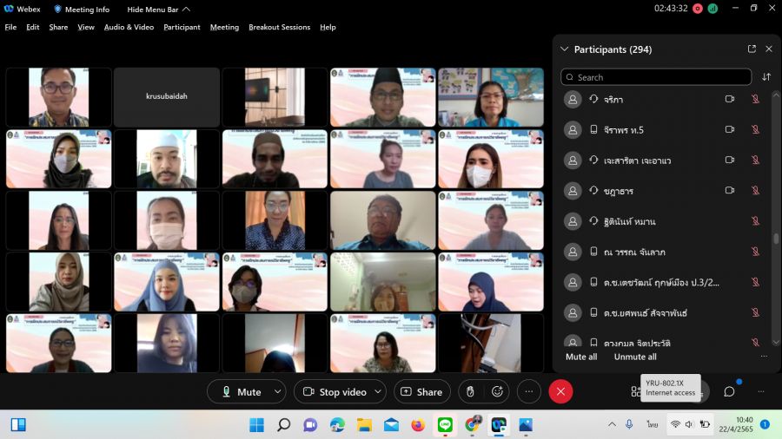782x439 pixels.
Task: Collapse the Participants panel chevron
Action: point(565,49)
